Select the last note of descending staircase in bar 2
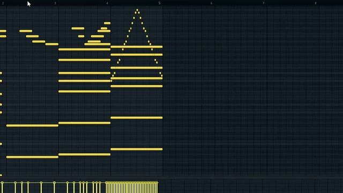 [52, 44]
